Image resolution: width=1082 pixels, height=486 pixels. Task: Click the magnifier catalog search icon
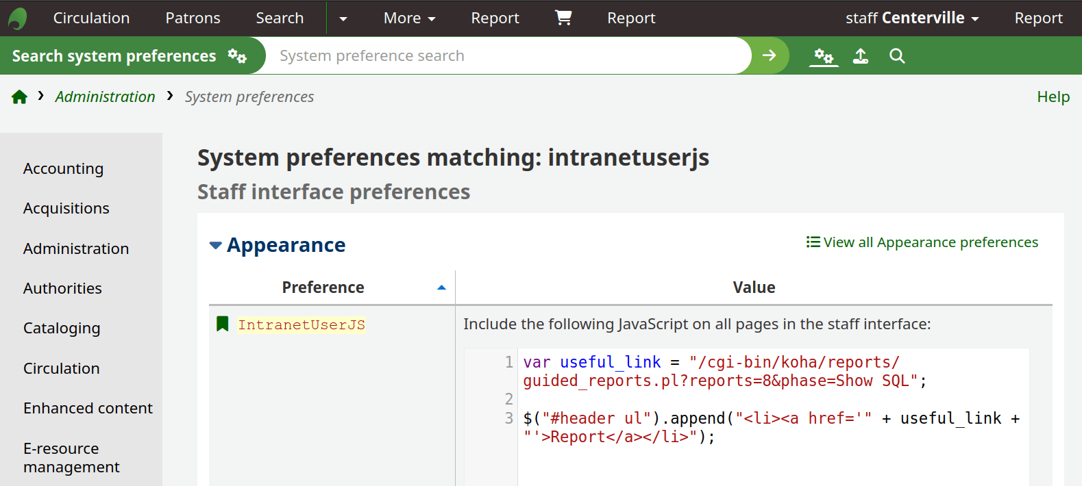coord(897,56)
